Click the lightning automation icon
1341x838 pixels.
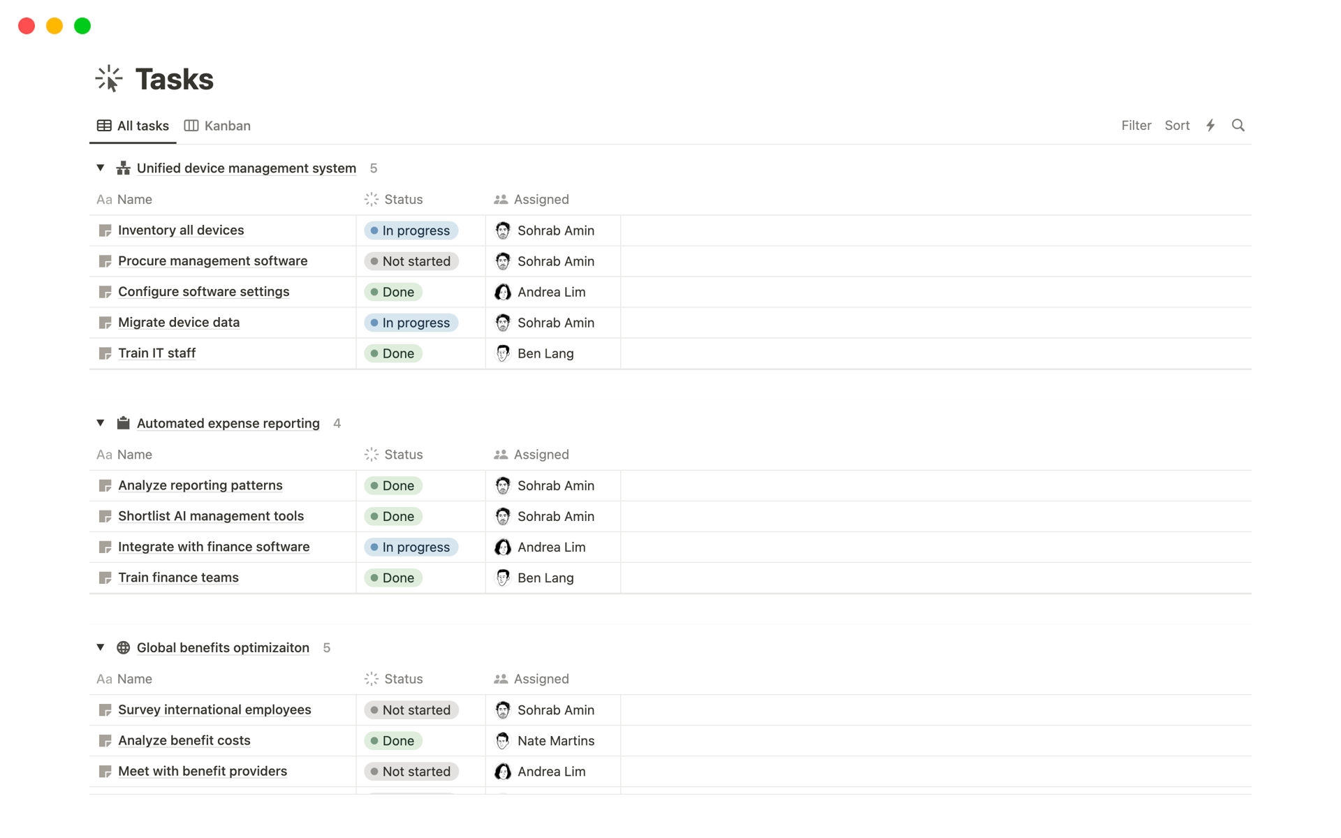pyautogui.click(x=1210, y=125)
